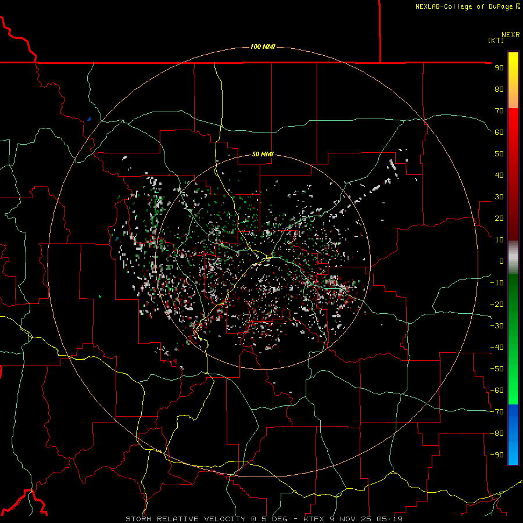This screenshot has width=523, height=523.
Task: Click the 60 value on velocity scale
Action: click(x=499, y=132)
